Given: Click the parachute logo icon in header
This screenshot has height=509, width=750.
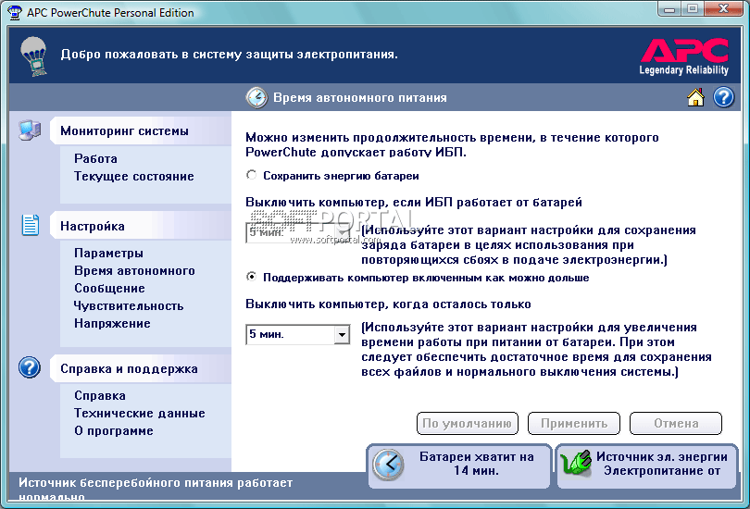Looking at the screenshot, I should click(x=33, y=56).
